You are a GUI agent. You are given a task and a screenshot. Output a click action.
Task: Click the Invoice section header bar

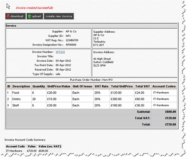point(92,26)
